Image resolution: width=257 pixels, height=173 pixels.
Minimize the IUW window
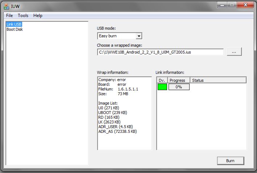point(222,5)
